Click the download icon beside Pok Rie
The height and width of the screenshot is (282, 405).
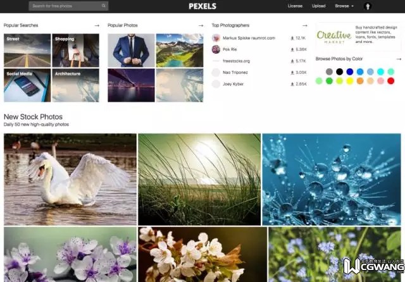pos(292,49)
